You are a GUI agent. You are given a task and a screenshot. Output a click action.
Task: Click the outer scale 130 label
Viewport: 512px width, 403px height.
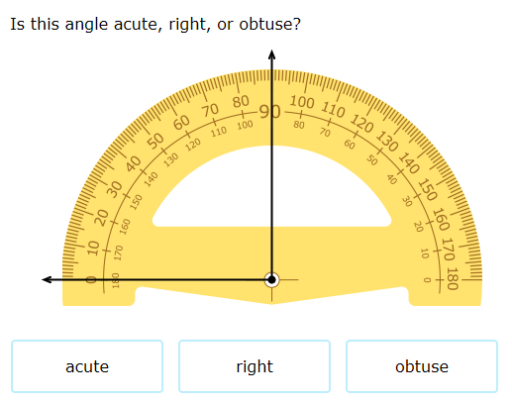(x=387, y=142)
